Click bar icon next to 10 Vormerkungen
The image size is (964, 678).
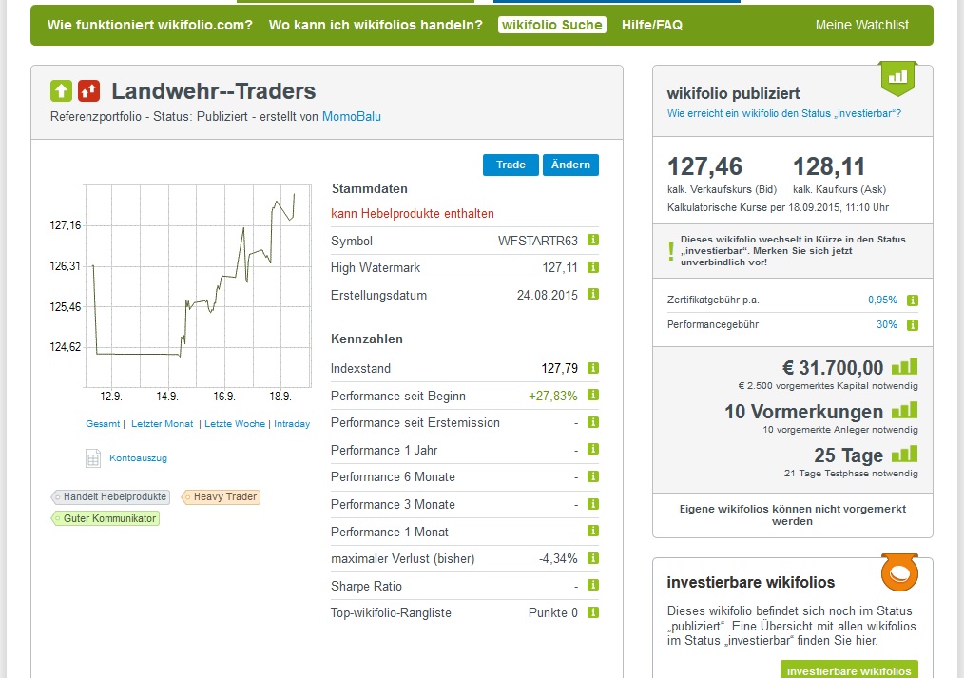point(904,410)
